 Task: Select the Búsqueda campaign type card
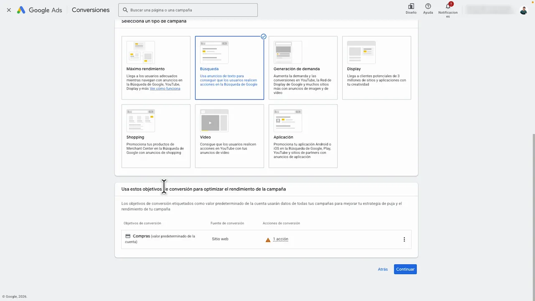point(229,68)
